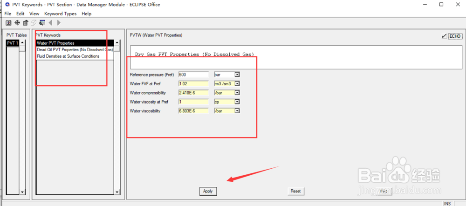Click the Apply button

point(208,191)
